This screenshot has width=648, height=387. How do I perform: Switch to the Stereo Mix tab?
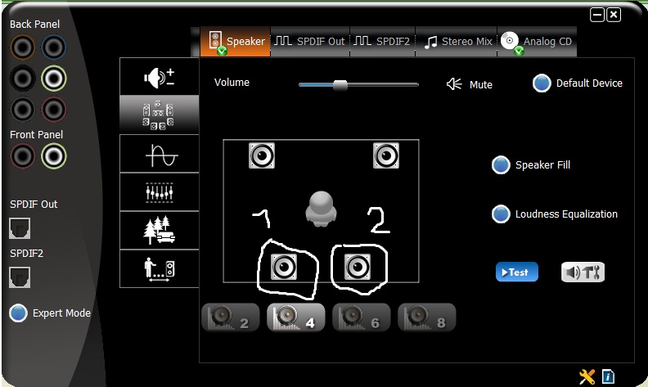pos(457,42)
